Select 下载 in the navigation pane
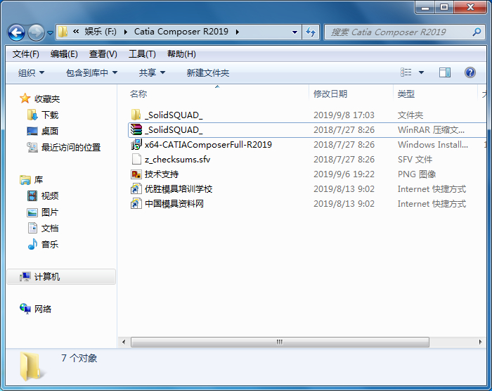This screenshot has width=492, height=391. [50, 115]
